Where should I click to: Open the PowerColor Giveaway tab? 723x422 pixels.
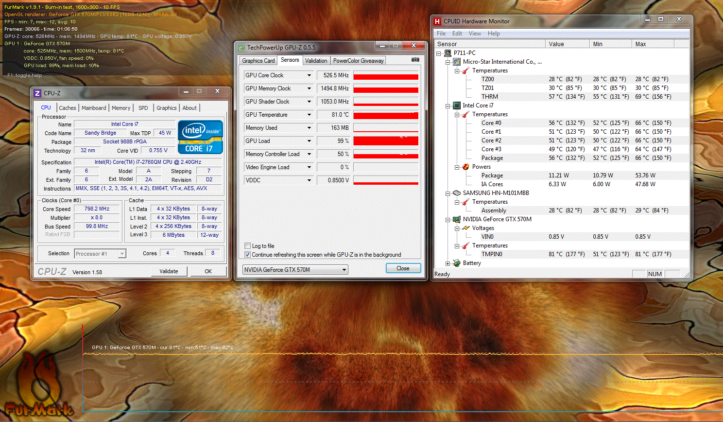(x=359, y=61)
